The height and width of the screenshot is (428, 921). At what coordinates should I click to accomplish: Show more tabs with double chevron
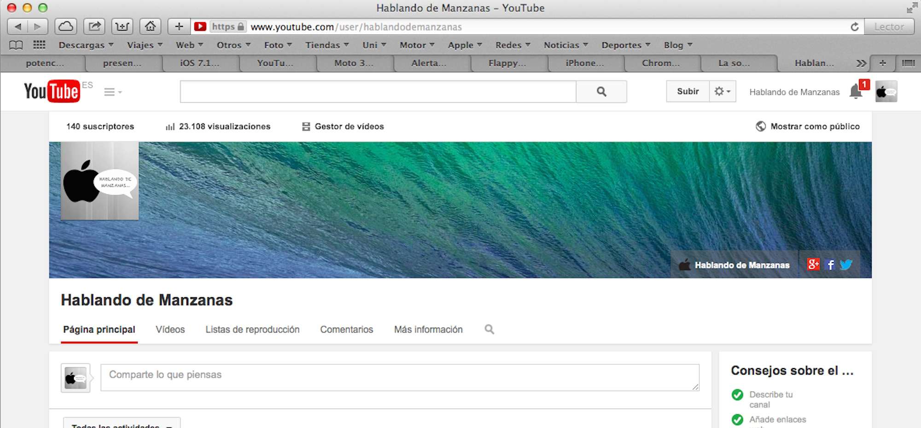[861, 63]
